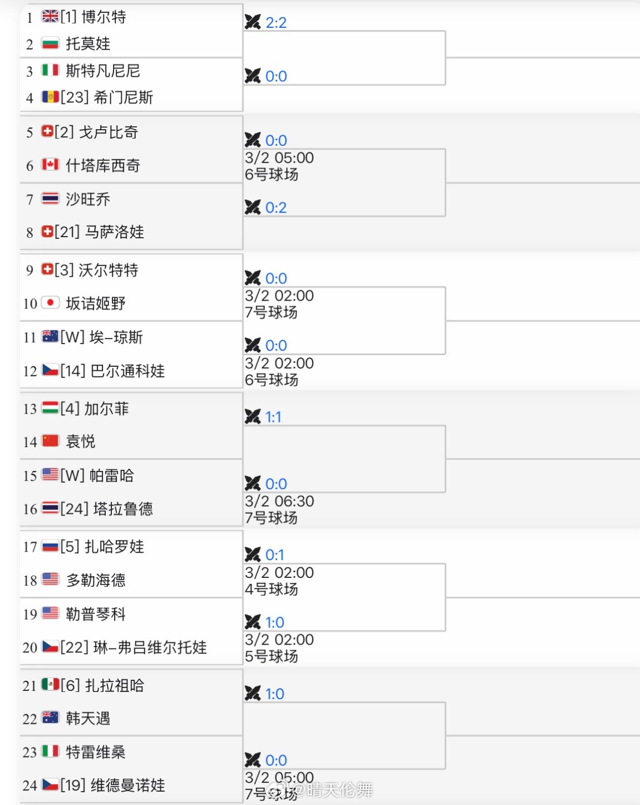Click the British flag beside 博尔特
The width and height of the screenshot is (640, 805).
[50, 17]
